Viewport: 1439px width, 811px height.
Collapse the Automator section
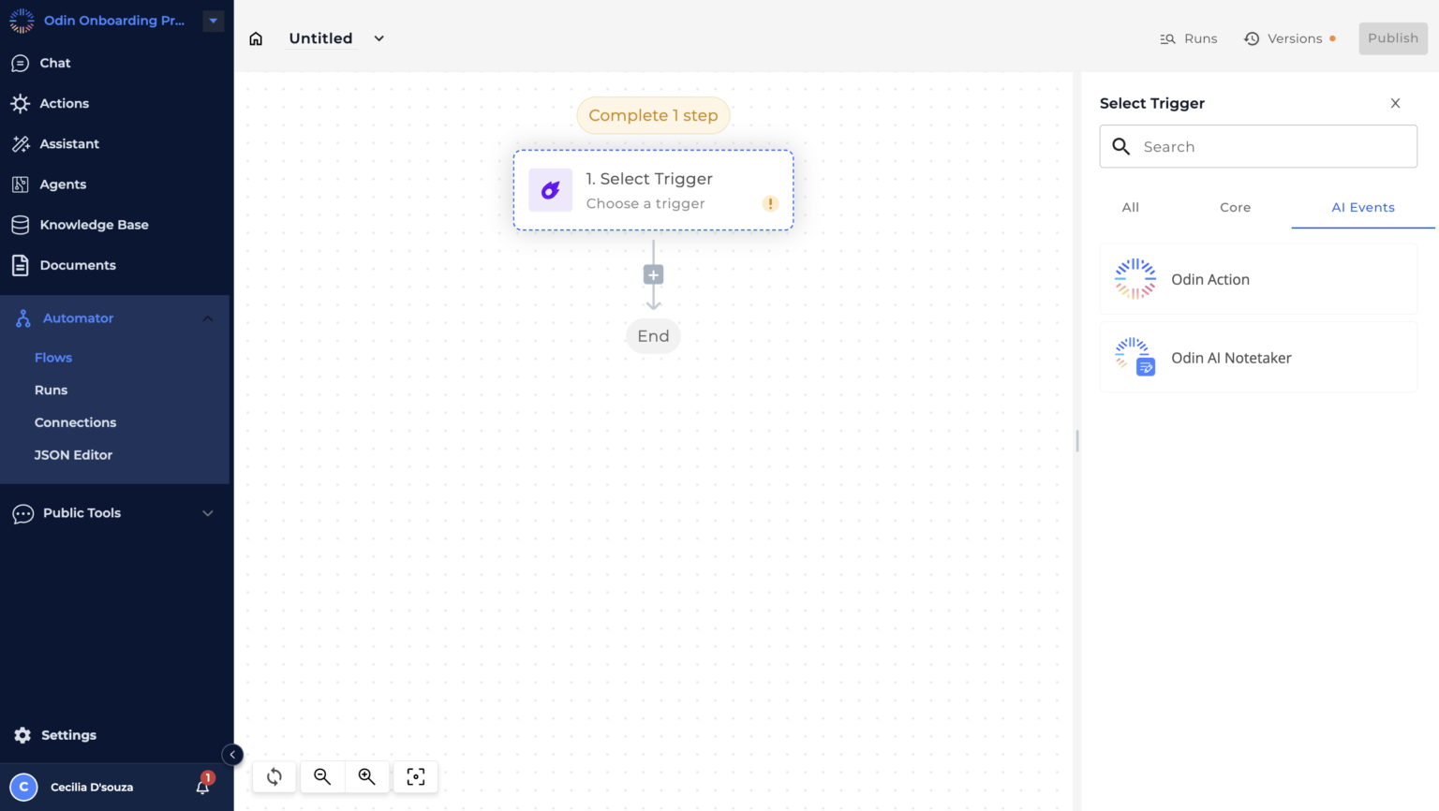(207, 317)
